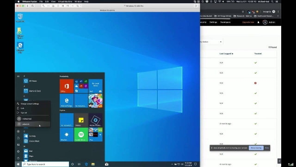Viewport: 296px width, 167px height.
Task: Open the Mail live tile
Action: [96, 86]
